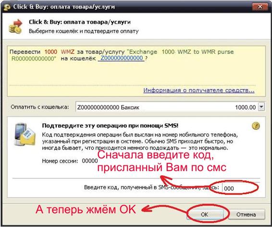Click the session number value 00000
The height and width of the screenshot is (227, 272).
click(x=90, y=161)
